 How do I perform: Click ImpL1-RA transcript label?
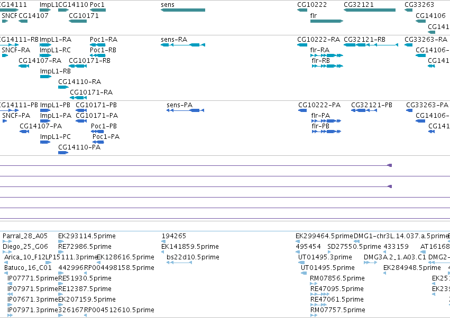[56, 39]
